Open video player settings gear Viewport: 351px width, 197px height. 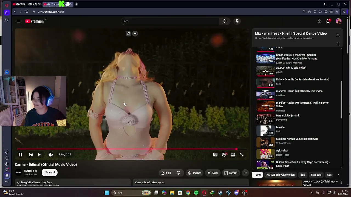[x=224, y=155]
